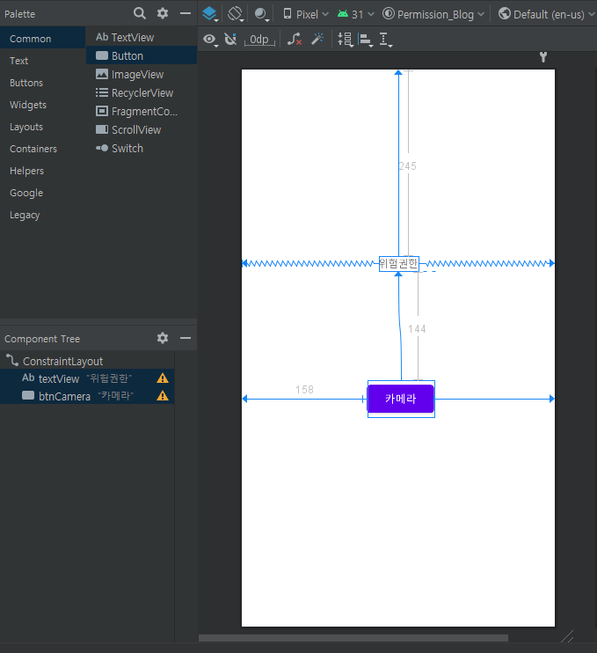The height and width of the screenshot is (653, 597).
Task: Open Guidelines helper dropdown icon
Action: (346, 40)
